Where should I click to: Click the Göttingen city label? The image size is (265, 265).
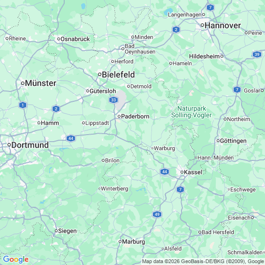point(233,141)
